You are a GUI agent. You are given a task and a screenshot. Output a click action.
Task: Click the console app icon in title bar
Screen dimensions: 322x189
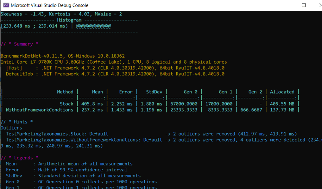[5, 5]
